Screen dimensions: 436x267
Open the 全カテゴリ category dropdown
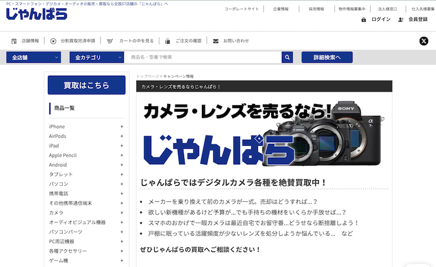coord(97,57)
